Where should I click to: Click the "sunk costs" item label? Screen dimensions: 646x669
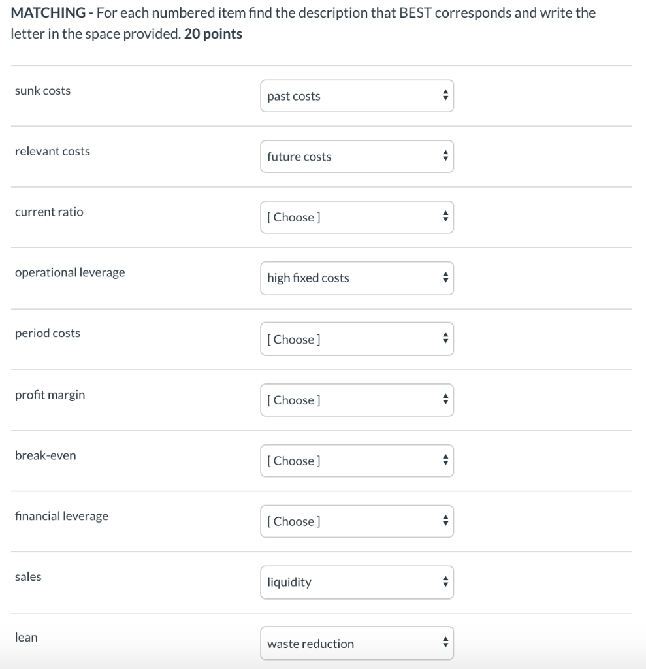tap(43, 91)
